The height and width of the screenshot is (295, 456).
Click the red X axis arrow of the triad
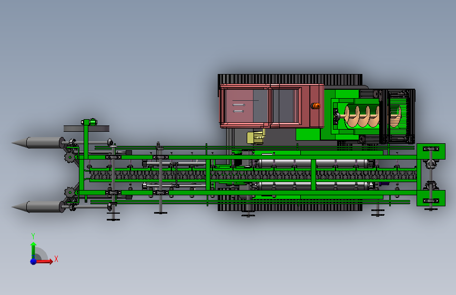click(x=44, y=261)
